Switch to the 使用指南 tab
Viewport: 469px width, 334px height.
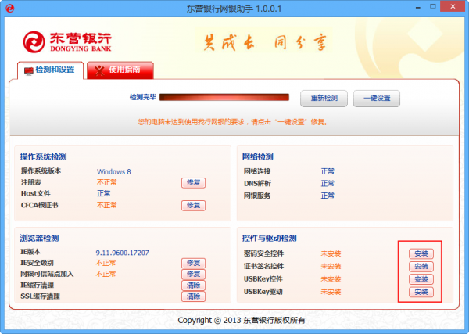(x=120, y=70)
